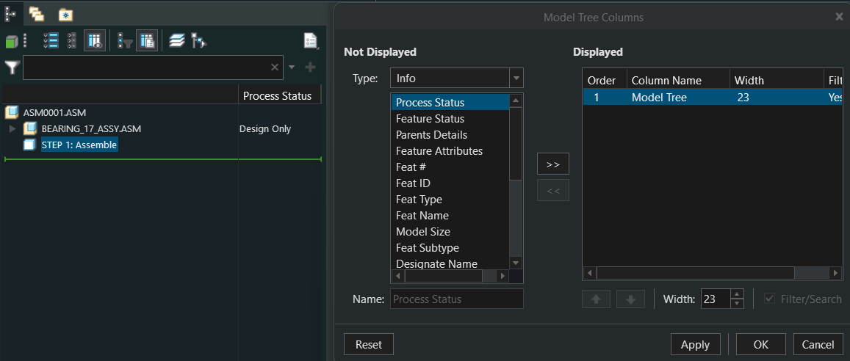The image size is (850, 361).
Task: Click the Reset button
Action: pos(369,344)
